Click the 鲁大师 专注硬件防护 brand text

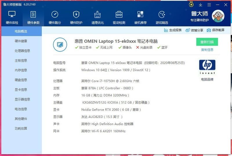pyautogui.click(x=200, y=16)
